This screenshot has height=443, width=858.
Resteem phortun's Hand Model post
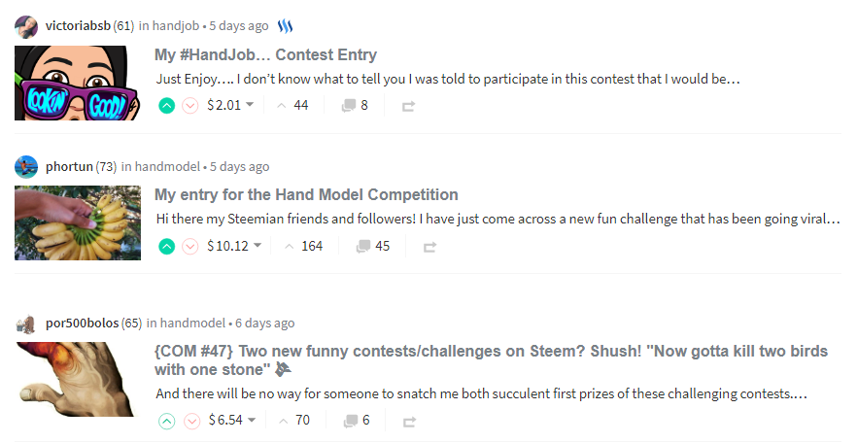[x=429, y=247]
